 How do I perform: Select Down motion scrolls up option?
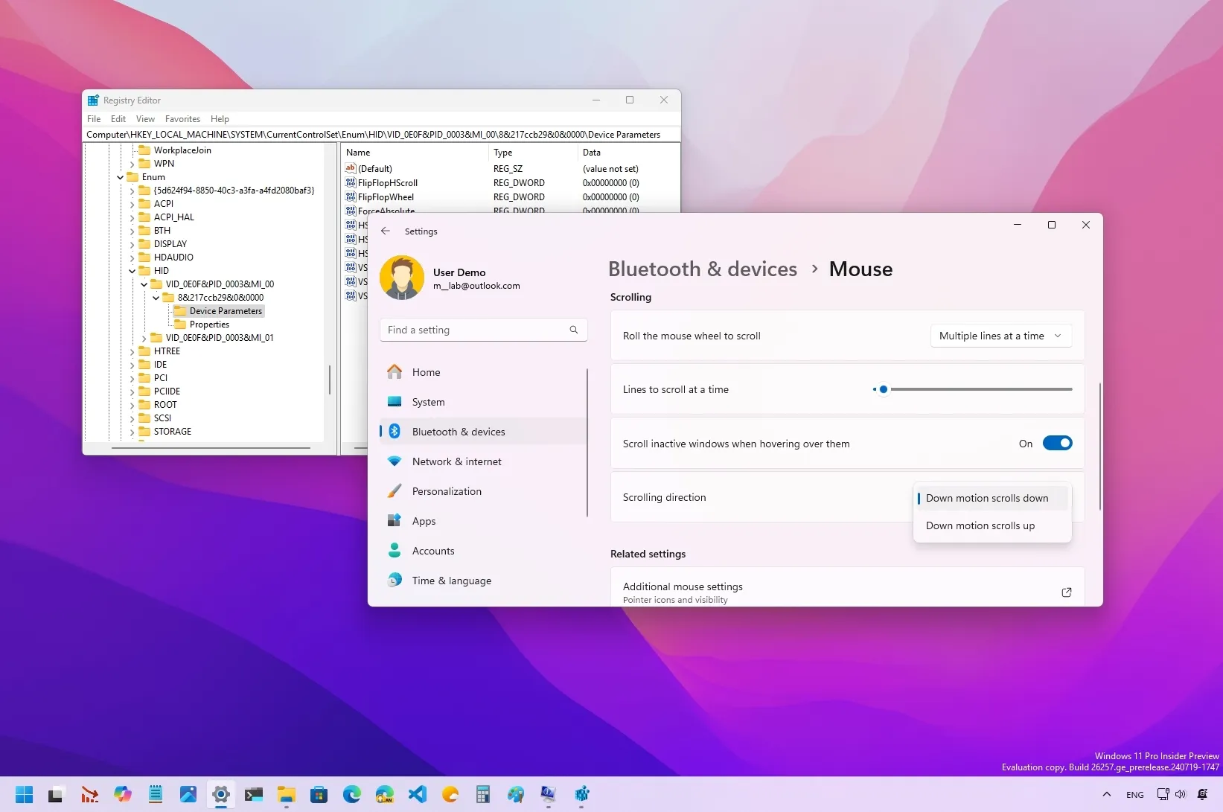pyautogui.click(x=980, y=525)
